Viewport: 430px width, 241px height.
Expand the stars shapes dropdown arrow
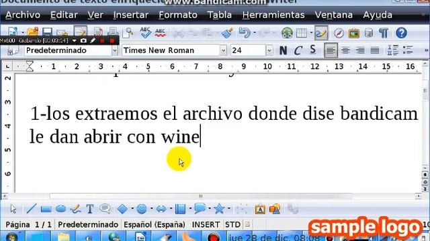coord(228,209)
